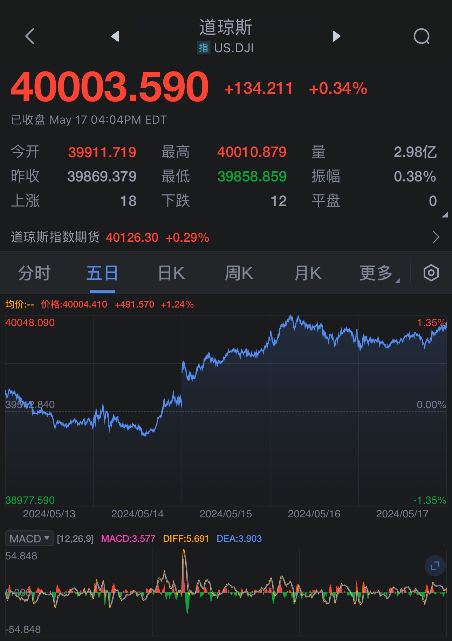Go to next index with right triangle

(336, 36)
